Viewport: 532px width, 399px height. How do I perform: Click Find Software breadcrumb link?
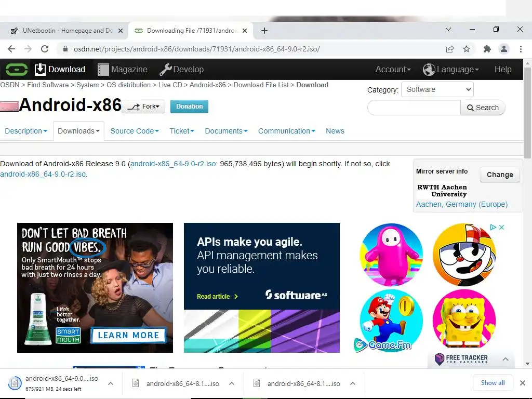[x=48, y=85]
